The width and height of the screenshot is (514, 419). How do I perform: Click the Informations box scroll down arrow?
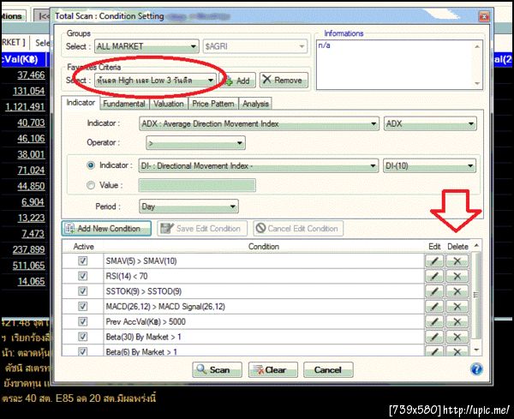click(477, 83)
